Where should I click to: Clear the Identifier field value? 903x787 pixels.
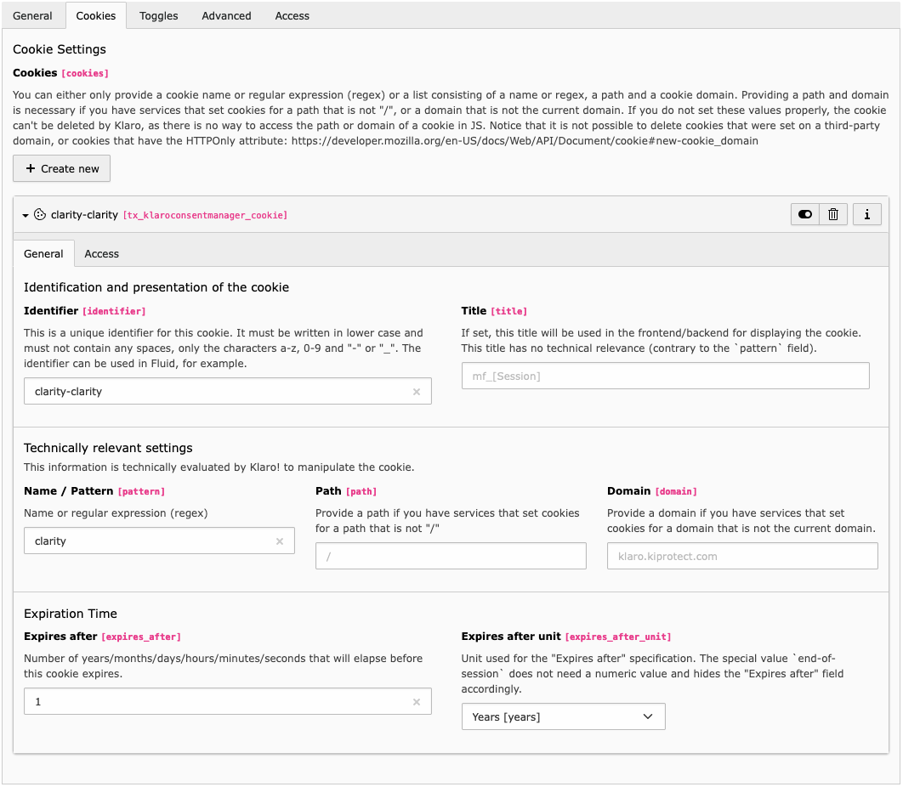coord(417,392)
